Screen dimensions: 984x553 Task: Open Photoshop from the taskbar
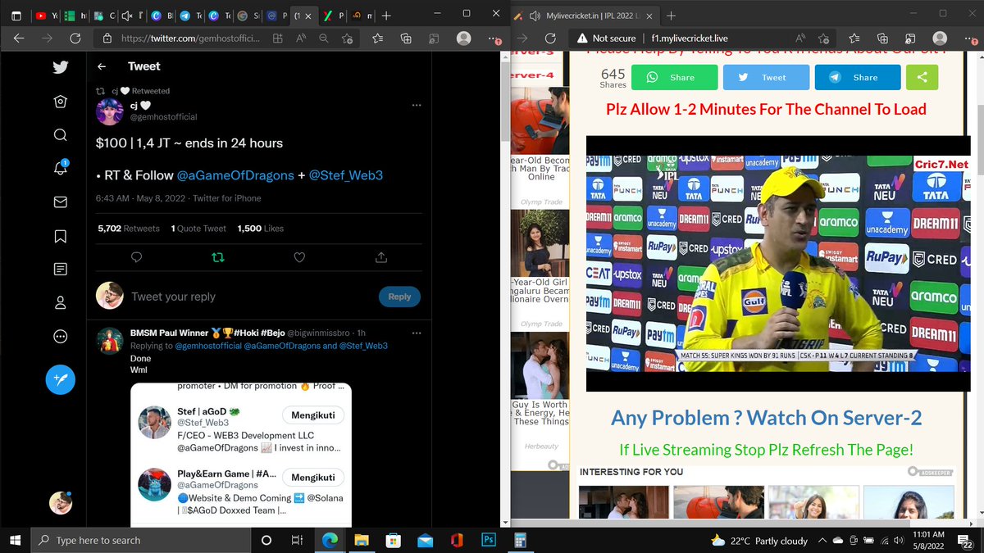(487, 541)
